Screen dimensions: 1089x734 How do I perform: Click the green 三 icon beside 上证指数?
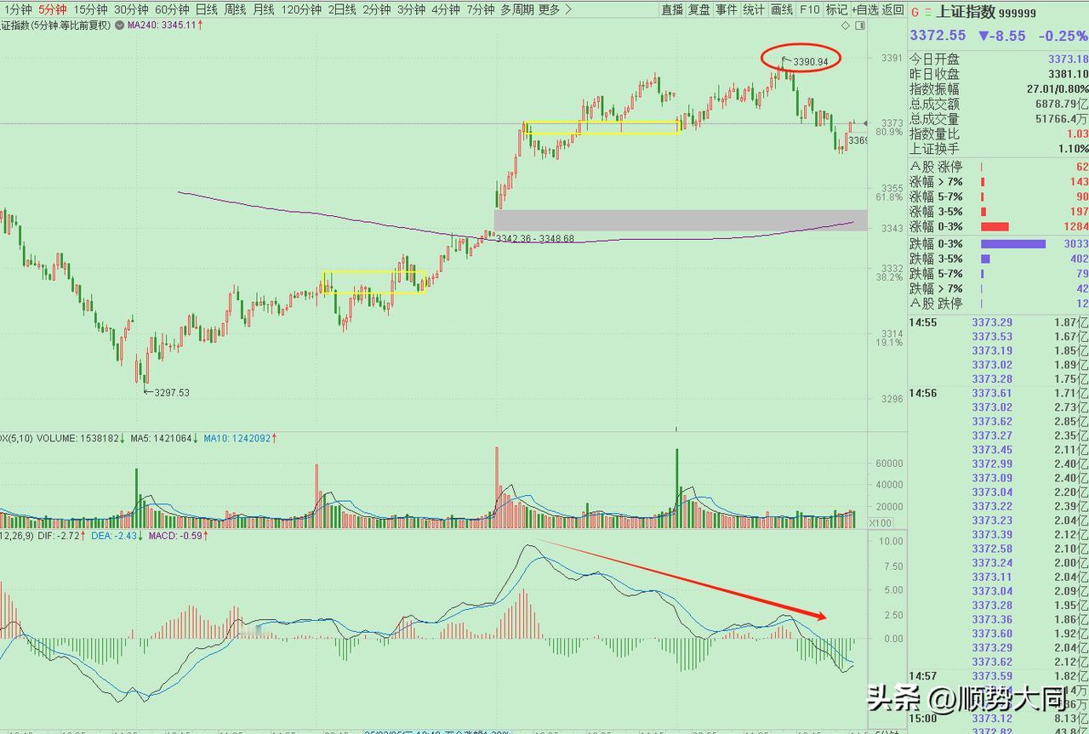pos(927,12)
